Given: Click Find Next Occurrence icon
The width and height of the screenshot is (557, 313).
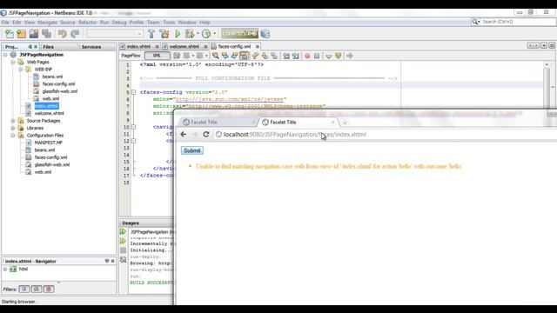Looking at the screenshot, I should coord(234,56).
